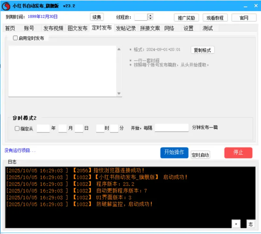Decrease thread count with down arrow

coord(150,19)
